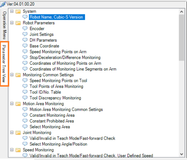Open Select Monitoring Angle/Position item
Screen dimensions: 187x160
[58, 144]
